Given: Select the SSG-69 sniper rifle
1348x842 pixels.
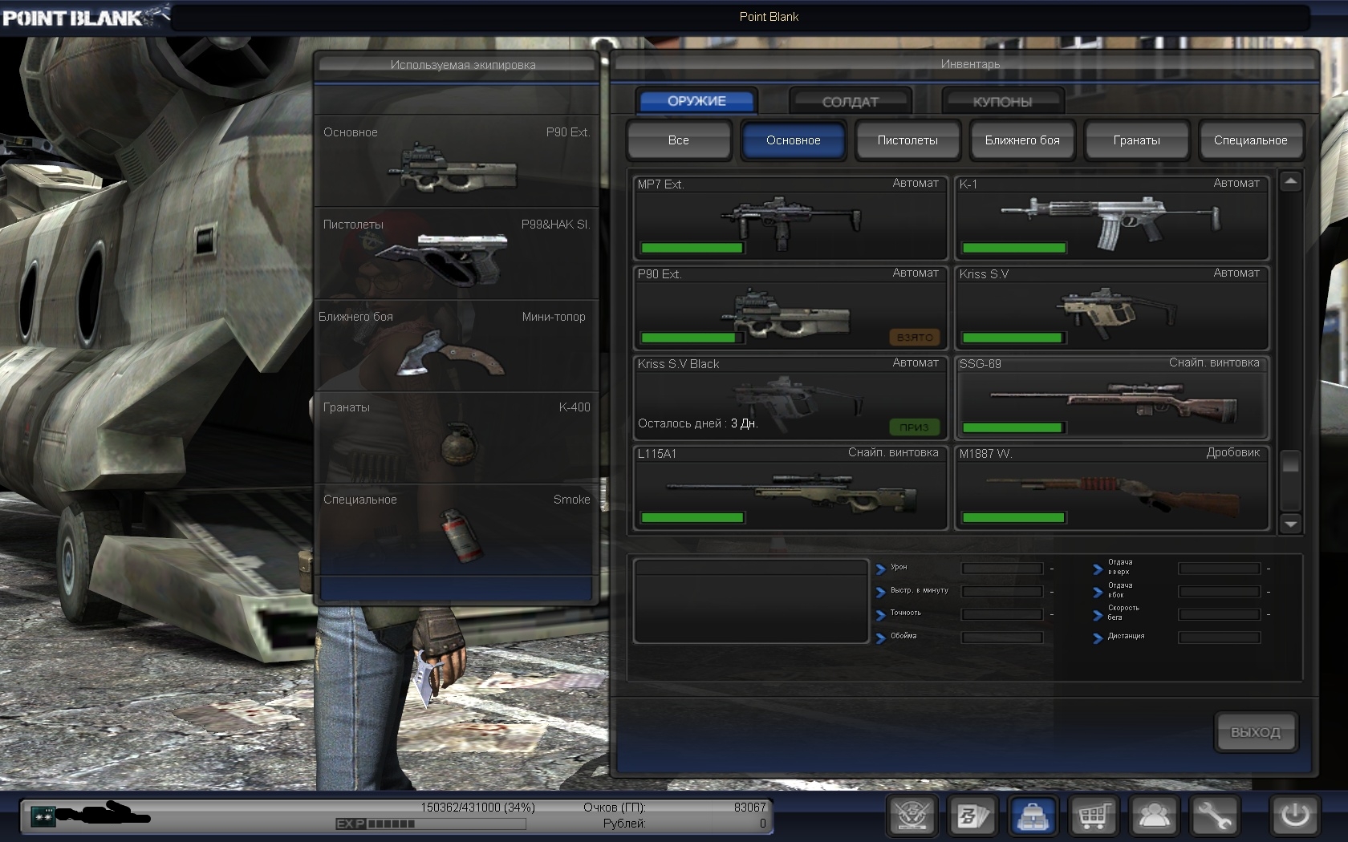Looking at the screenshot, I should pos(1111,398).
